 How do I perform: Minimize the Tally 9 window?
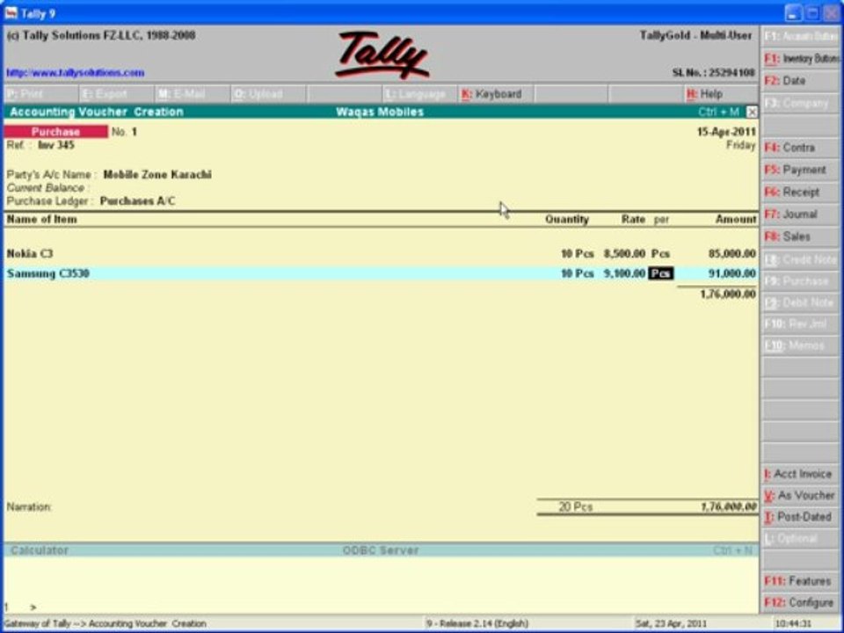tap(793, 13)
